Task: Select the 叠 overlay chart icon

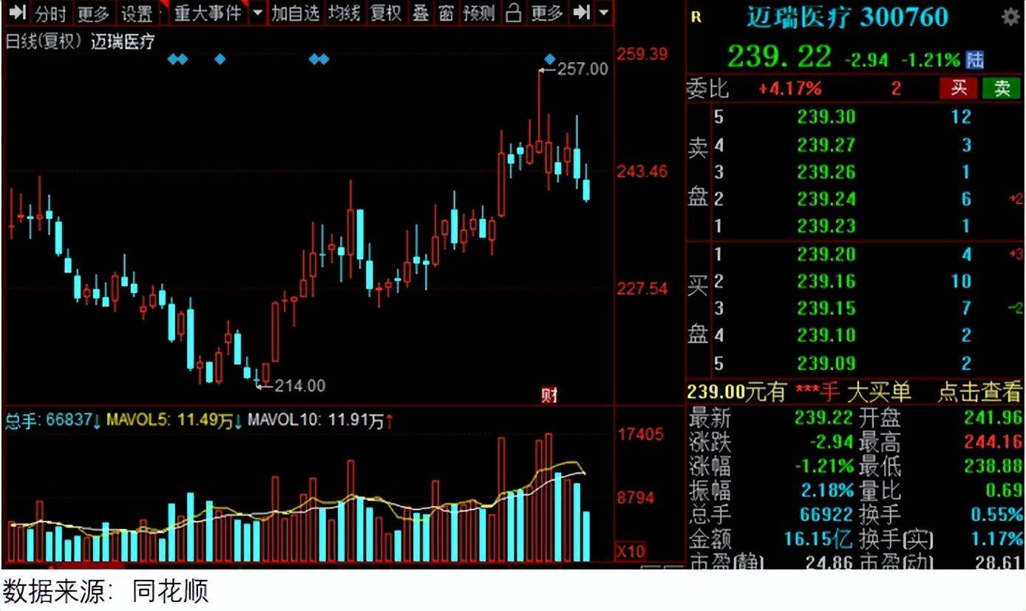Action: coord(419,13)
